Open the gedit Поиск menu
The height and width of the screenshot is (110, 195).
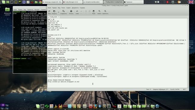[63, 8]
